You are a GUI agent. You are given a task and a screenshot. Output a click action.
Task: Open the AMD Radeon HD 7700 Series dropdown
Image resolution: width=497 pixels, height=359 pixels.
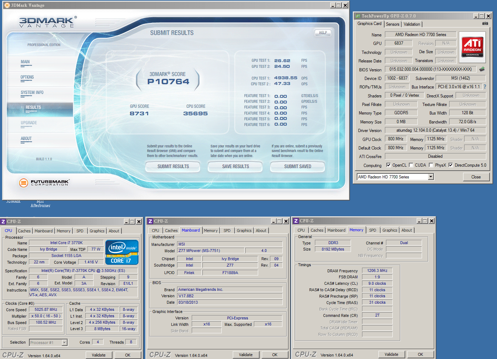431,177
